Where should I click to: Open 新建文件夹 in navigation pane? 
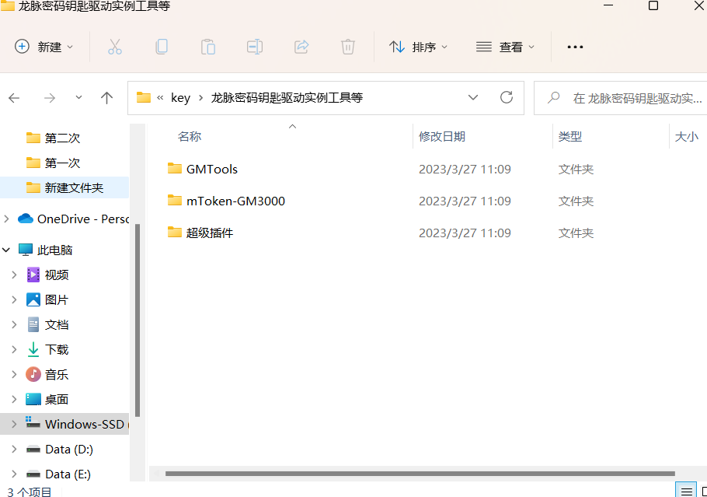(64, 187)
